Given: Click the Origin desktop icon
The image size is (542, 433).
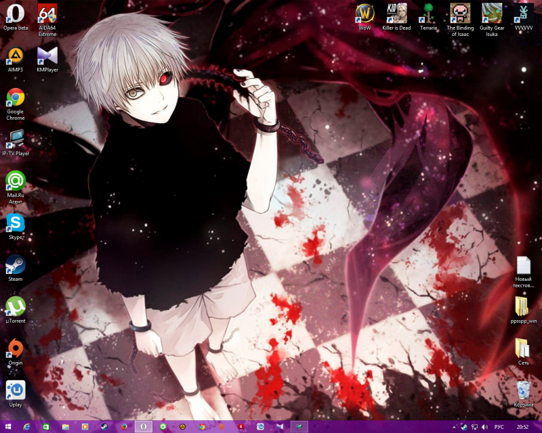Looking at the screenshot, I should [x=16, y=352].
